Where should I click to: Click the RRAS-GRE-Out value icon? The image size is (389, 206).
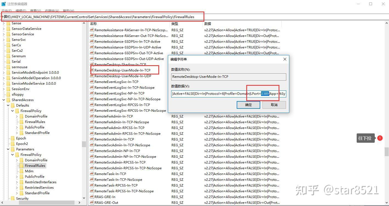point(92,203)
